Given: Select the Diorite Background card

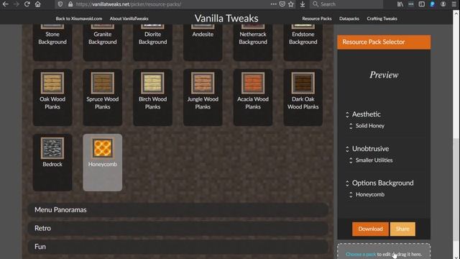Looking at the screenshot, I should [152, 42].
